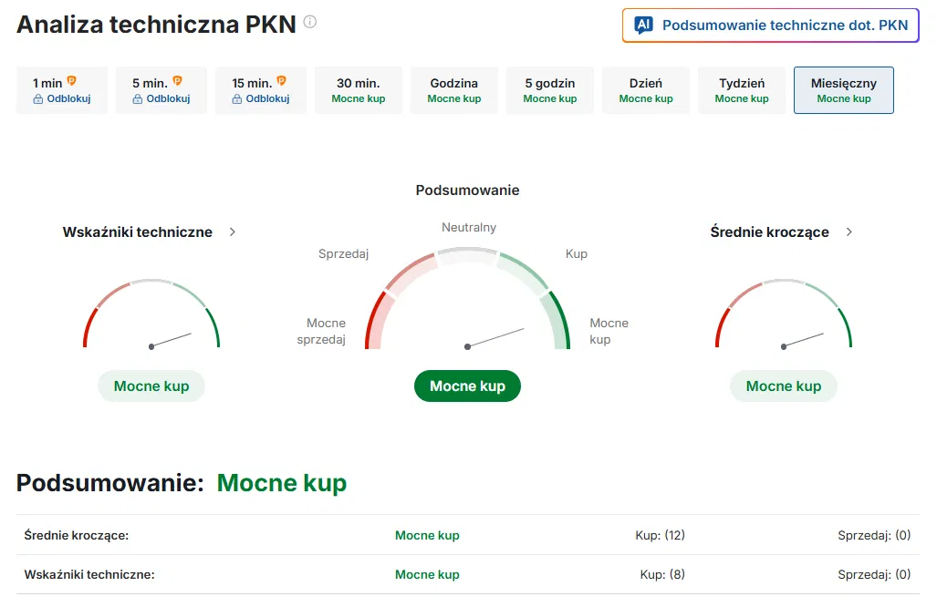Click the lock icon under 15 min.
The width and height of the screenshot is (937, 607).
coord(237,99)
